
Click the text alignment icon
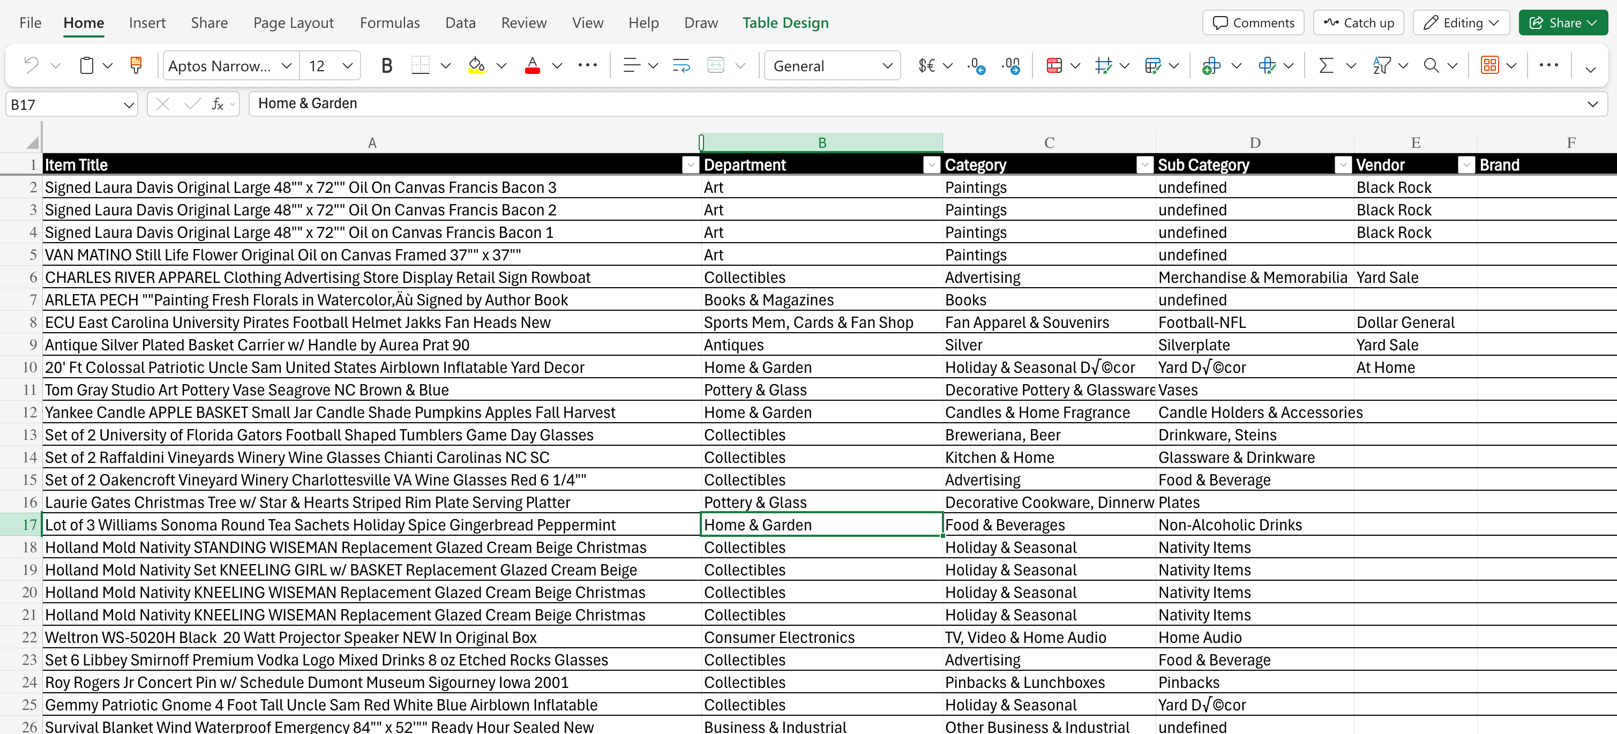point(631,65)
